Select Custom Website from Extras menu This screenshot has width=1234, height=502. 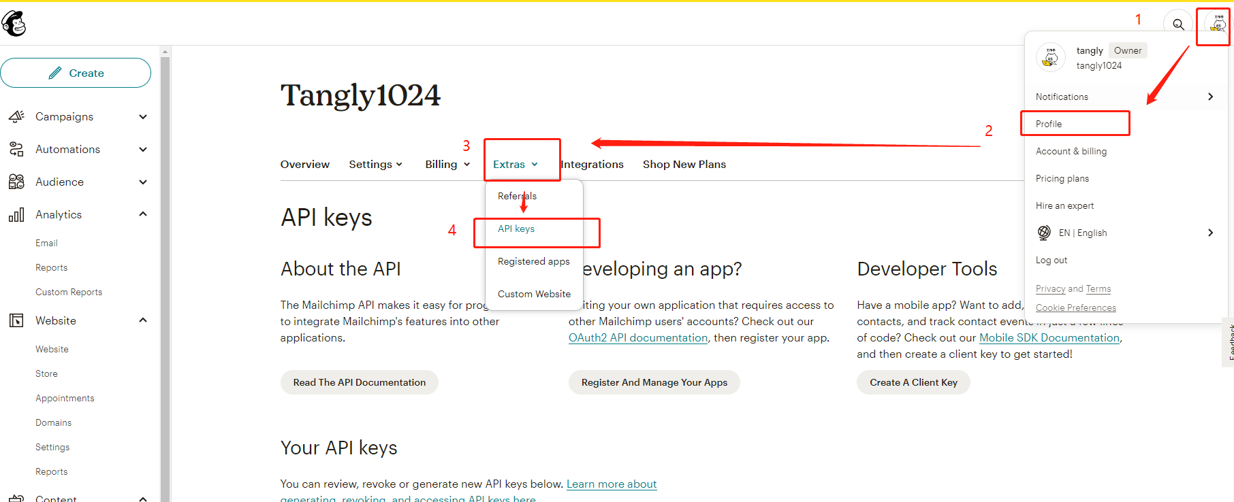click(x=534, y=294)
